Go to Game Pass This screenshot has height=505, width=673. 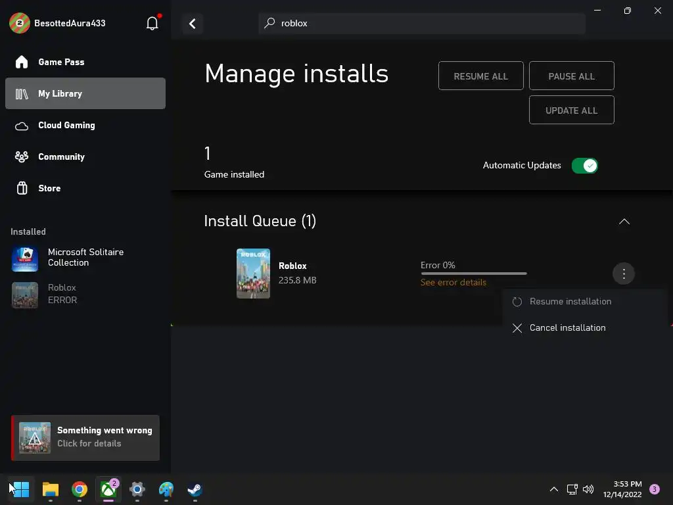[x=85, y=62]
